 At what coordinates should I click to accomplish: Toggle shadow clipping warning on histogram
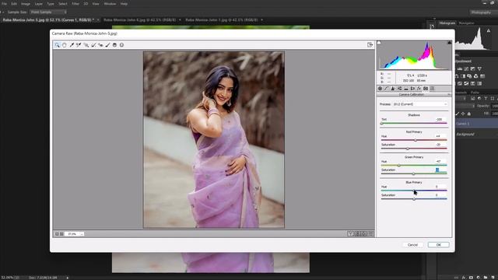[x=379, y=43]
